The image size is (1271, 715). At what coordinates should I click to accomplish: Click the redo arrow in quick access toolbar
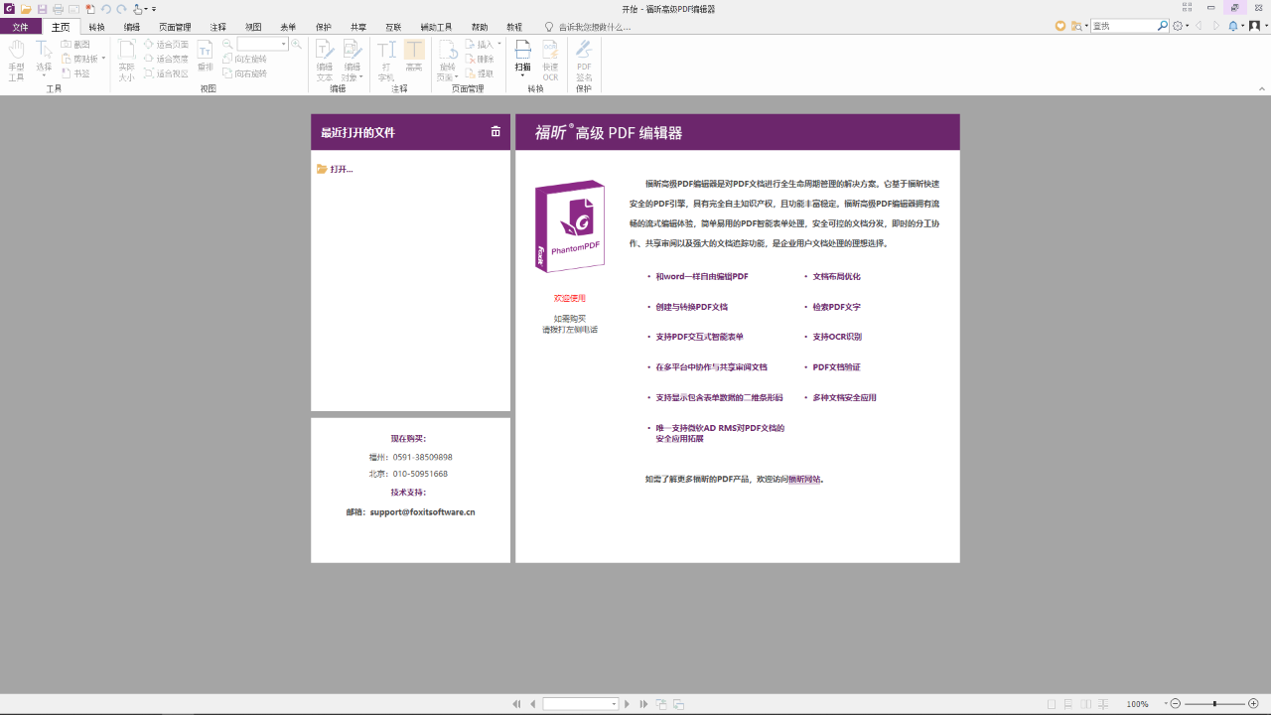pos(121,9)
